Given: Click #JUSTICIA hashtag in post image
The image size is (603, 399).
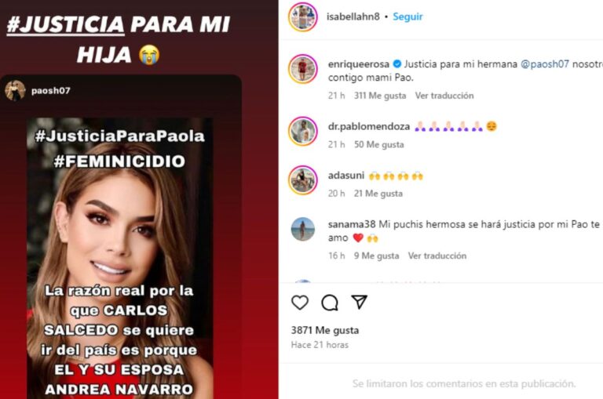Looking at the screenshot, I should click(x=66, y=24).
